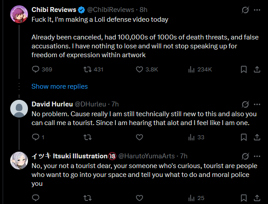This screenshot has height=204, width=268.
Task: Like the Chibi Reviews tweet
Action: click(x=139, y=69)
